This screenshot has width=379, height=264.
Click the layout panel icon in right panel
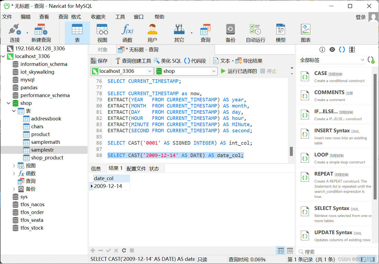pos(352,49)
